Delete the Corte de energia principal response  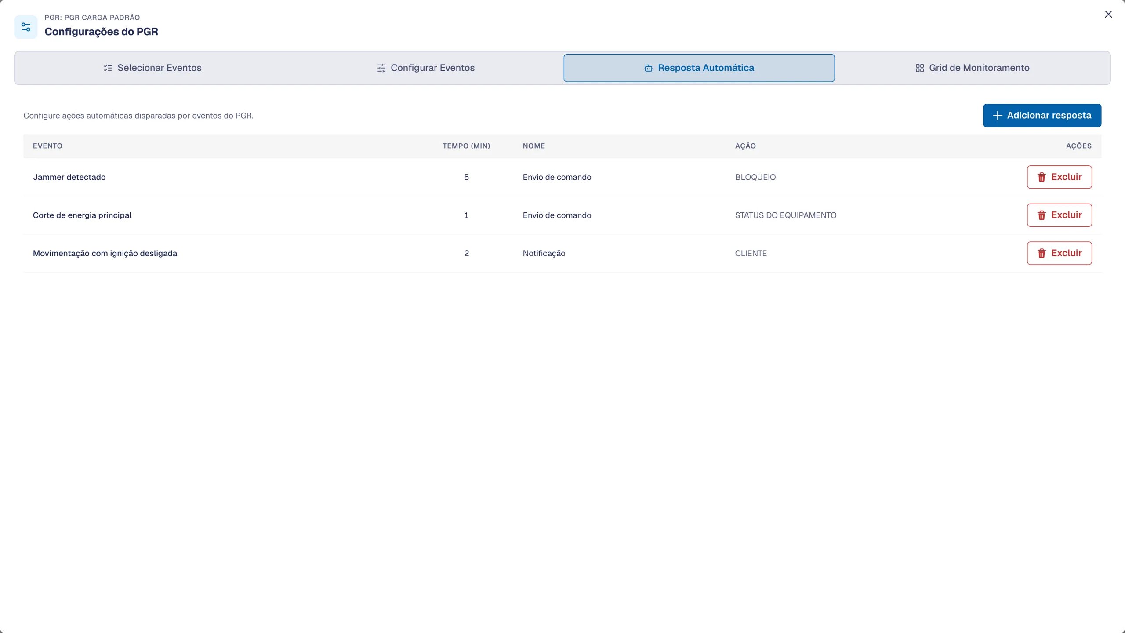[x=1059, y=215]
